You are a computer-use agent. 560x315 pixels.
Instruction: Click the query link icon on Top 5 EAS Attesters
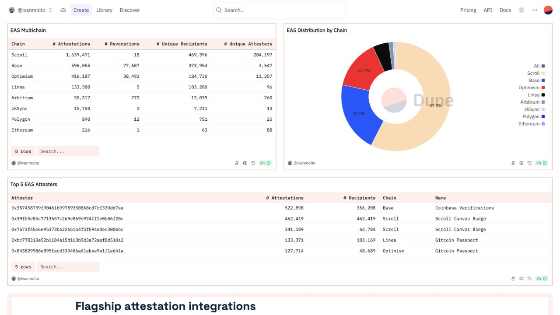[513, 279]
